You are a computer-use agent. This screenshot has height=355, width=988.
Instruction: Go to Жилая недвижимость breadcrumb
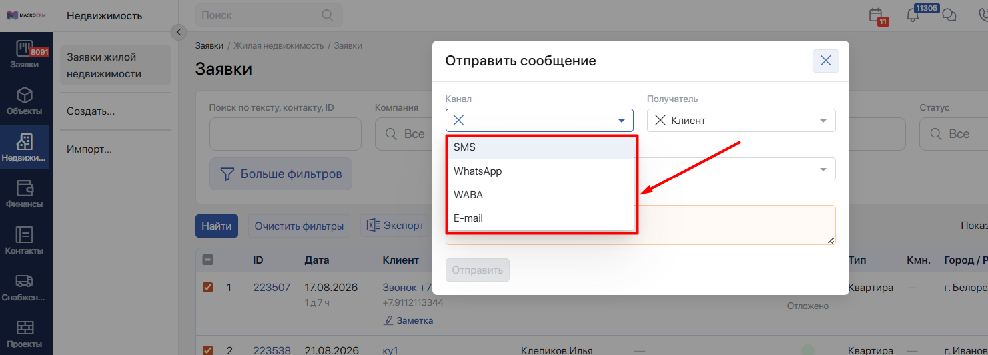(278, 45)
